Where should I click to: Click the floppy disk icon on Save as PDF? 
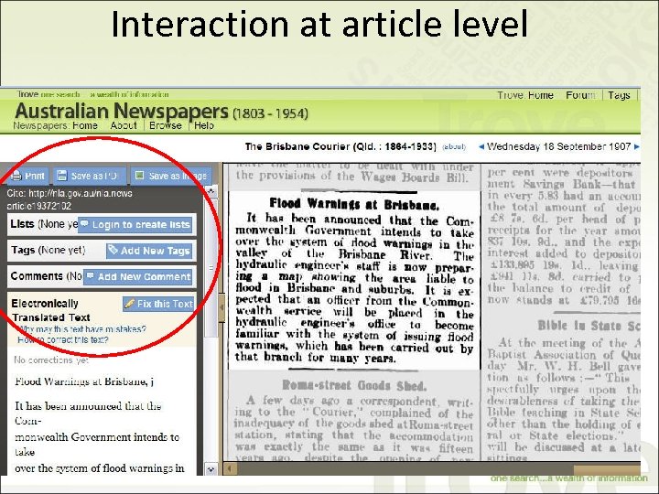[x=62, y=175]
